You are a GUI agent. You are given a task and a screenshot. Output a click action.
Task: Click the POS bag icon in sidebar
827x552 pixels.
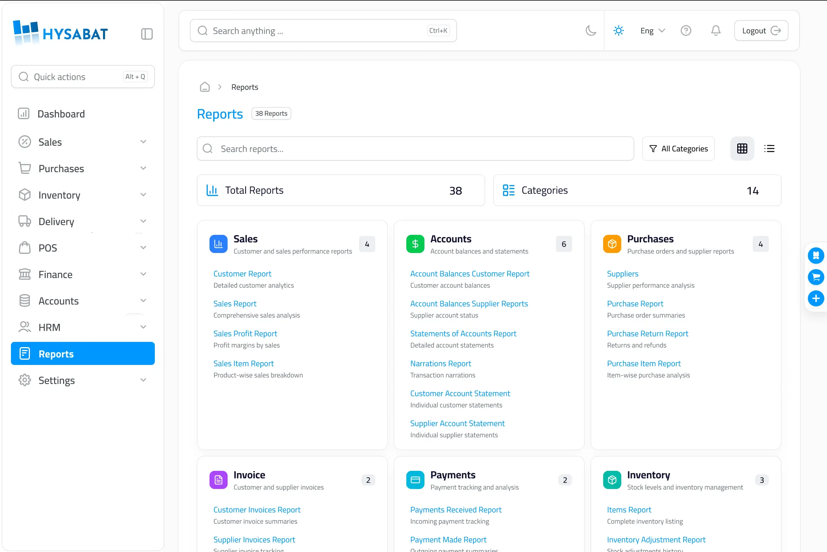point(25,248)
